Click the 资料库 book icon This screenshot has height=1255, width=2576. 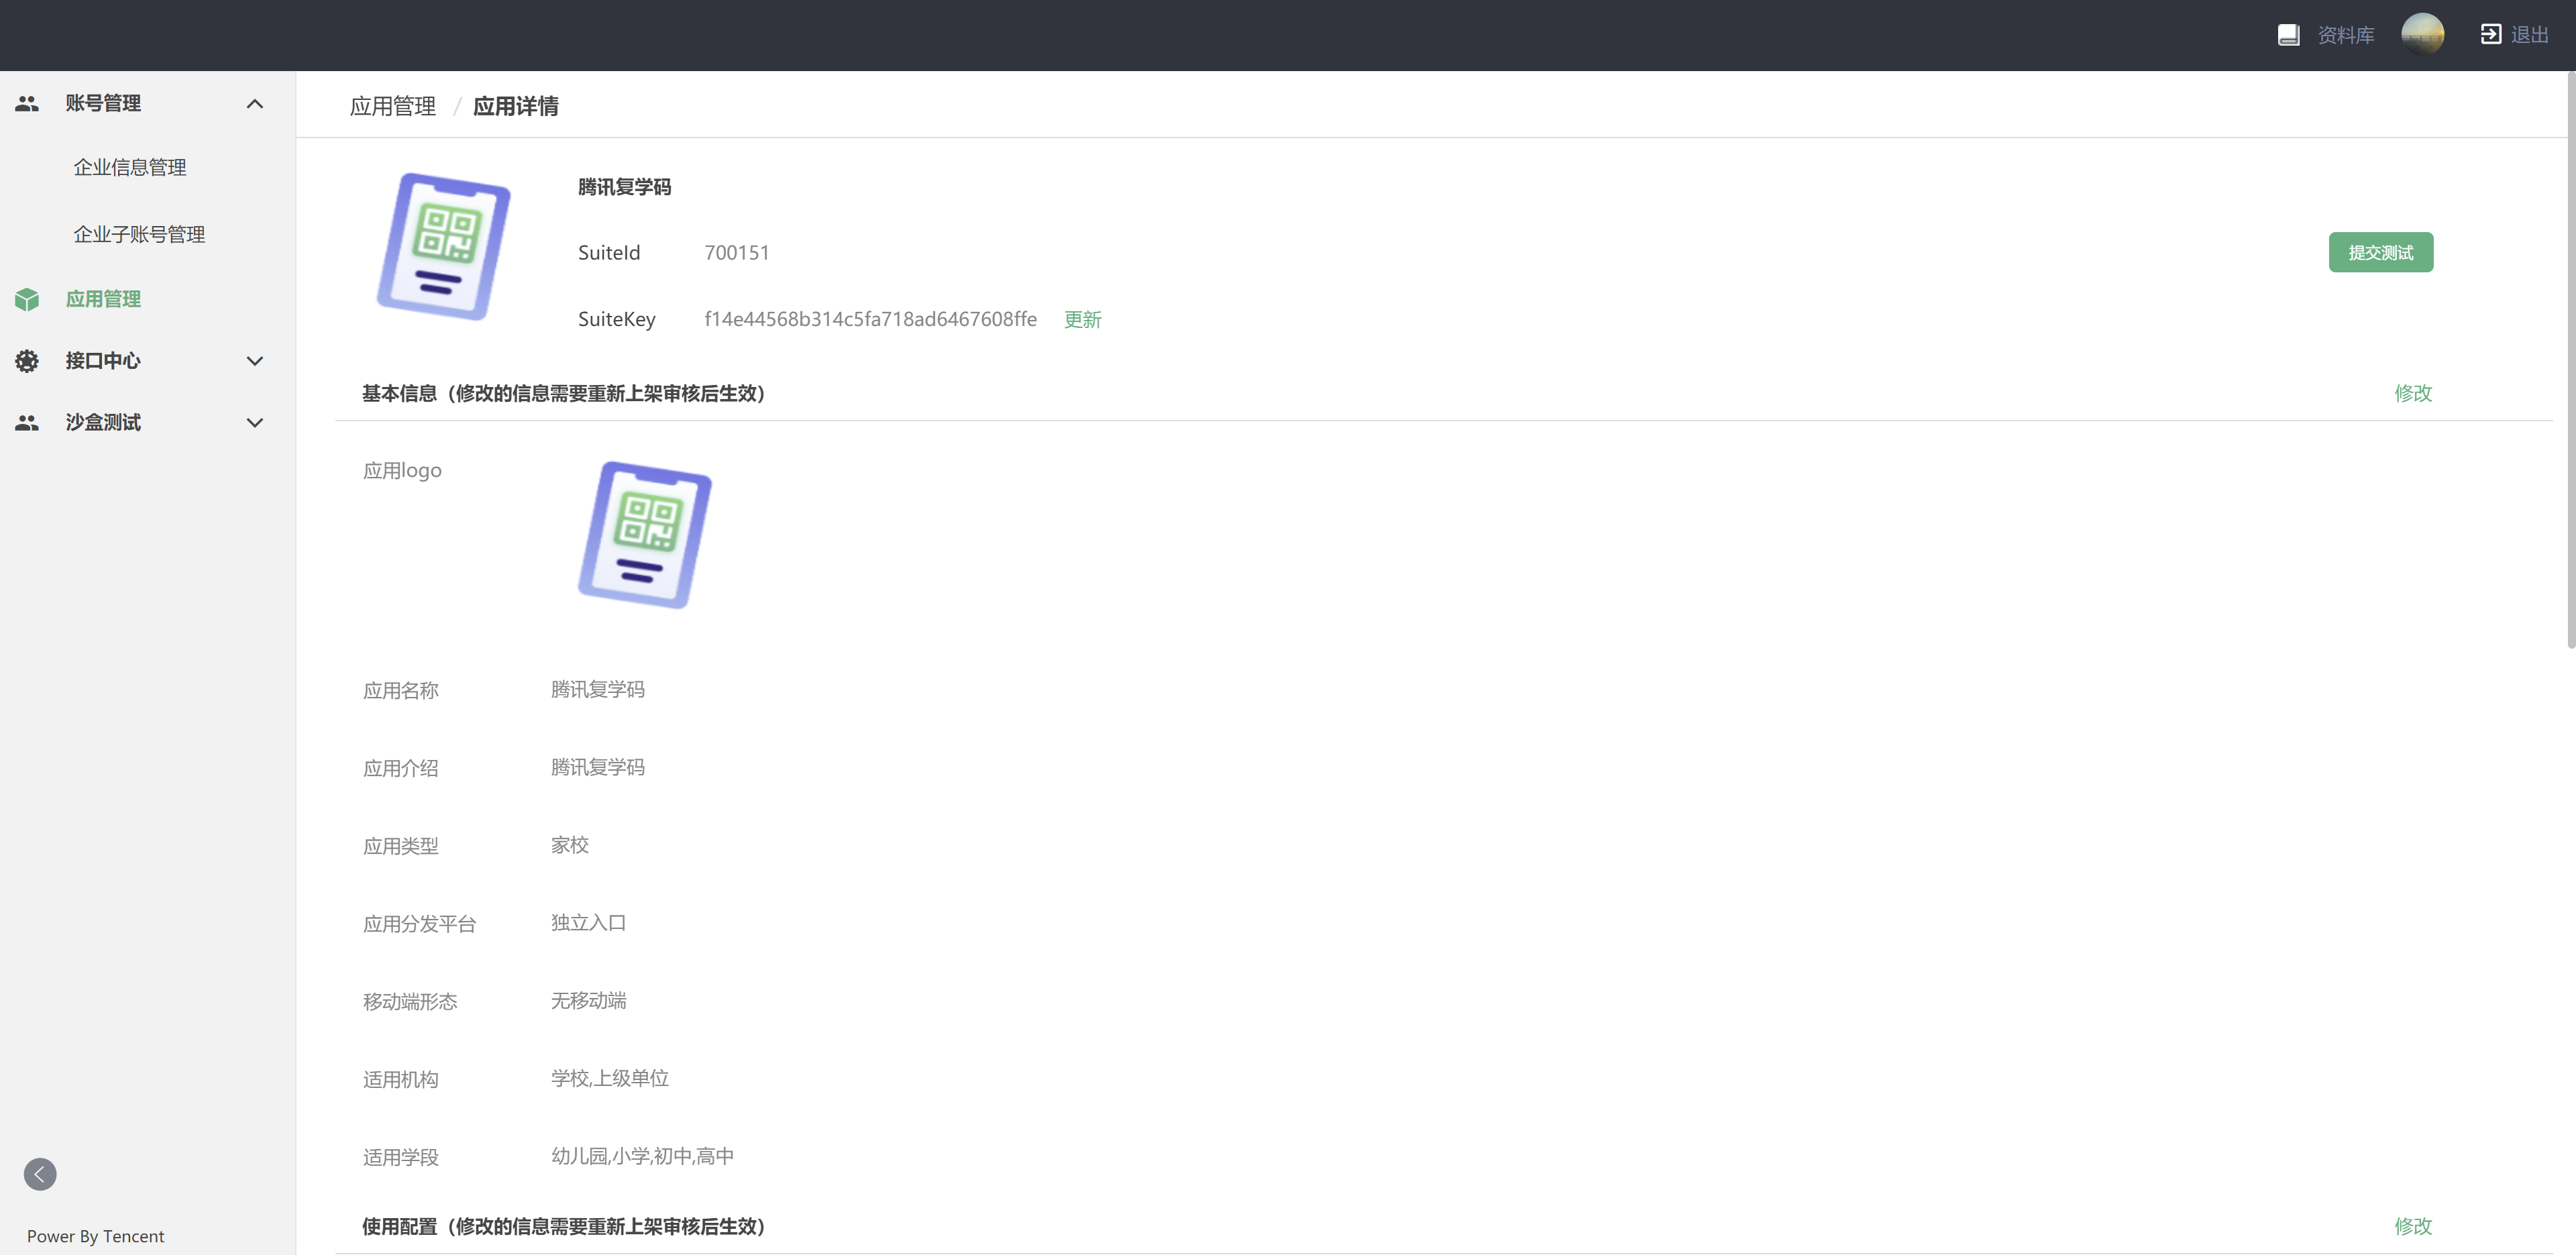click(x=2288, y=35)
